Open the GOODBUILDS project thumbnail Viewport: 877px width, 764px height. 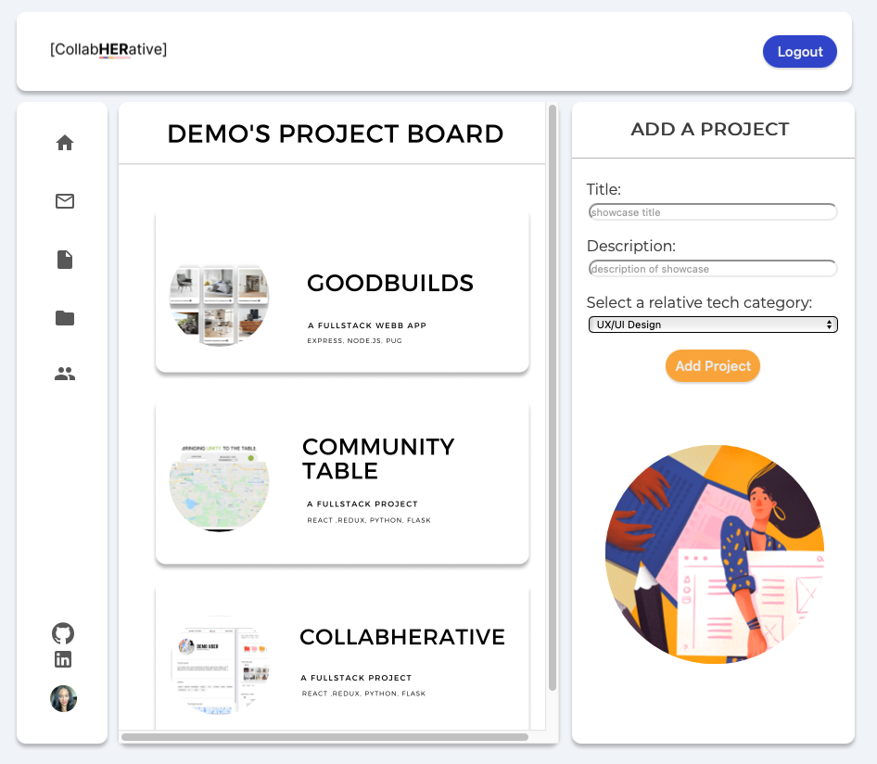[x=219, y=306]
